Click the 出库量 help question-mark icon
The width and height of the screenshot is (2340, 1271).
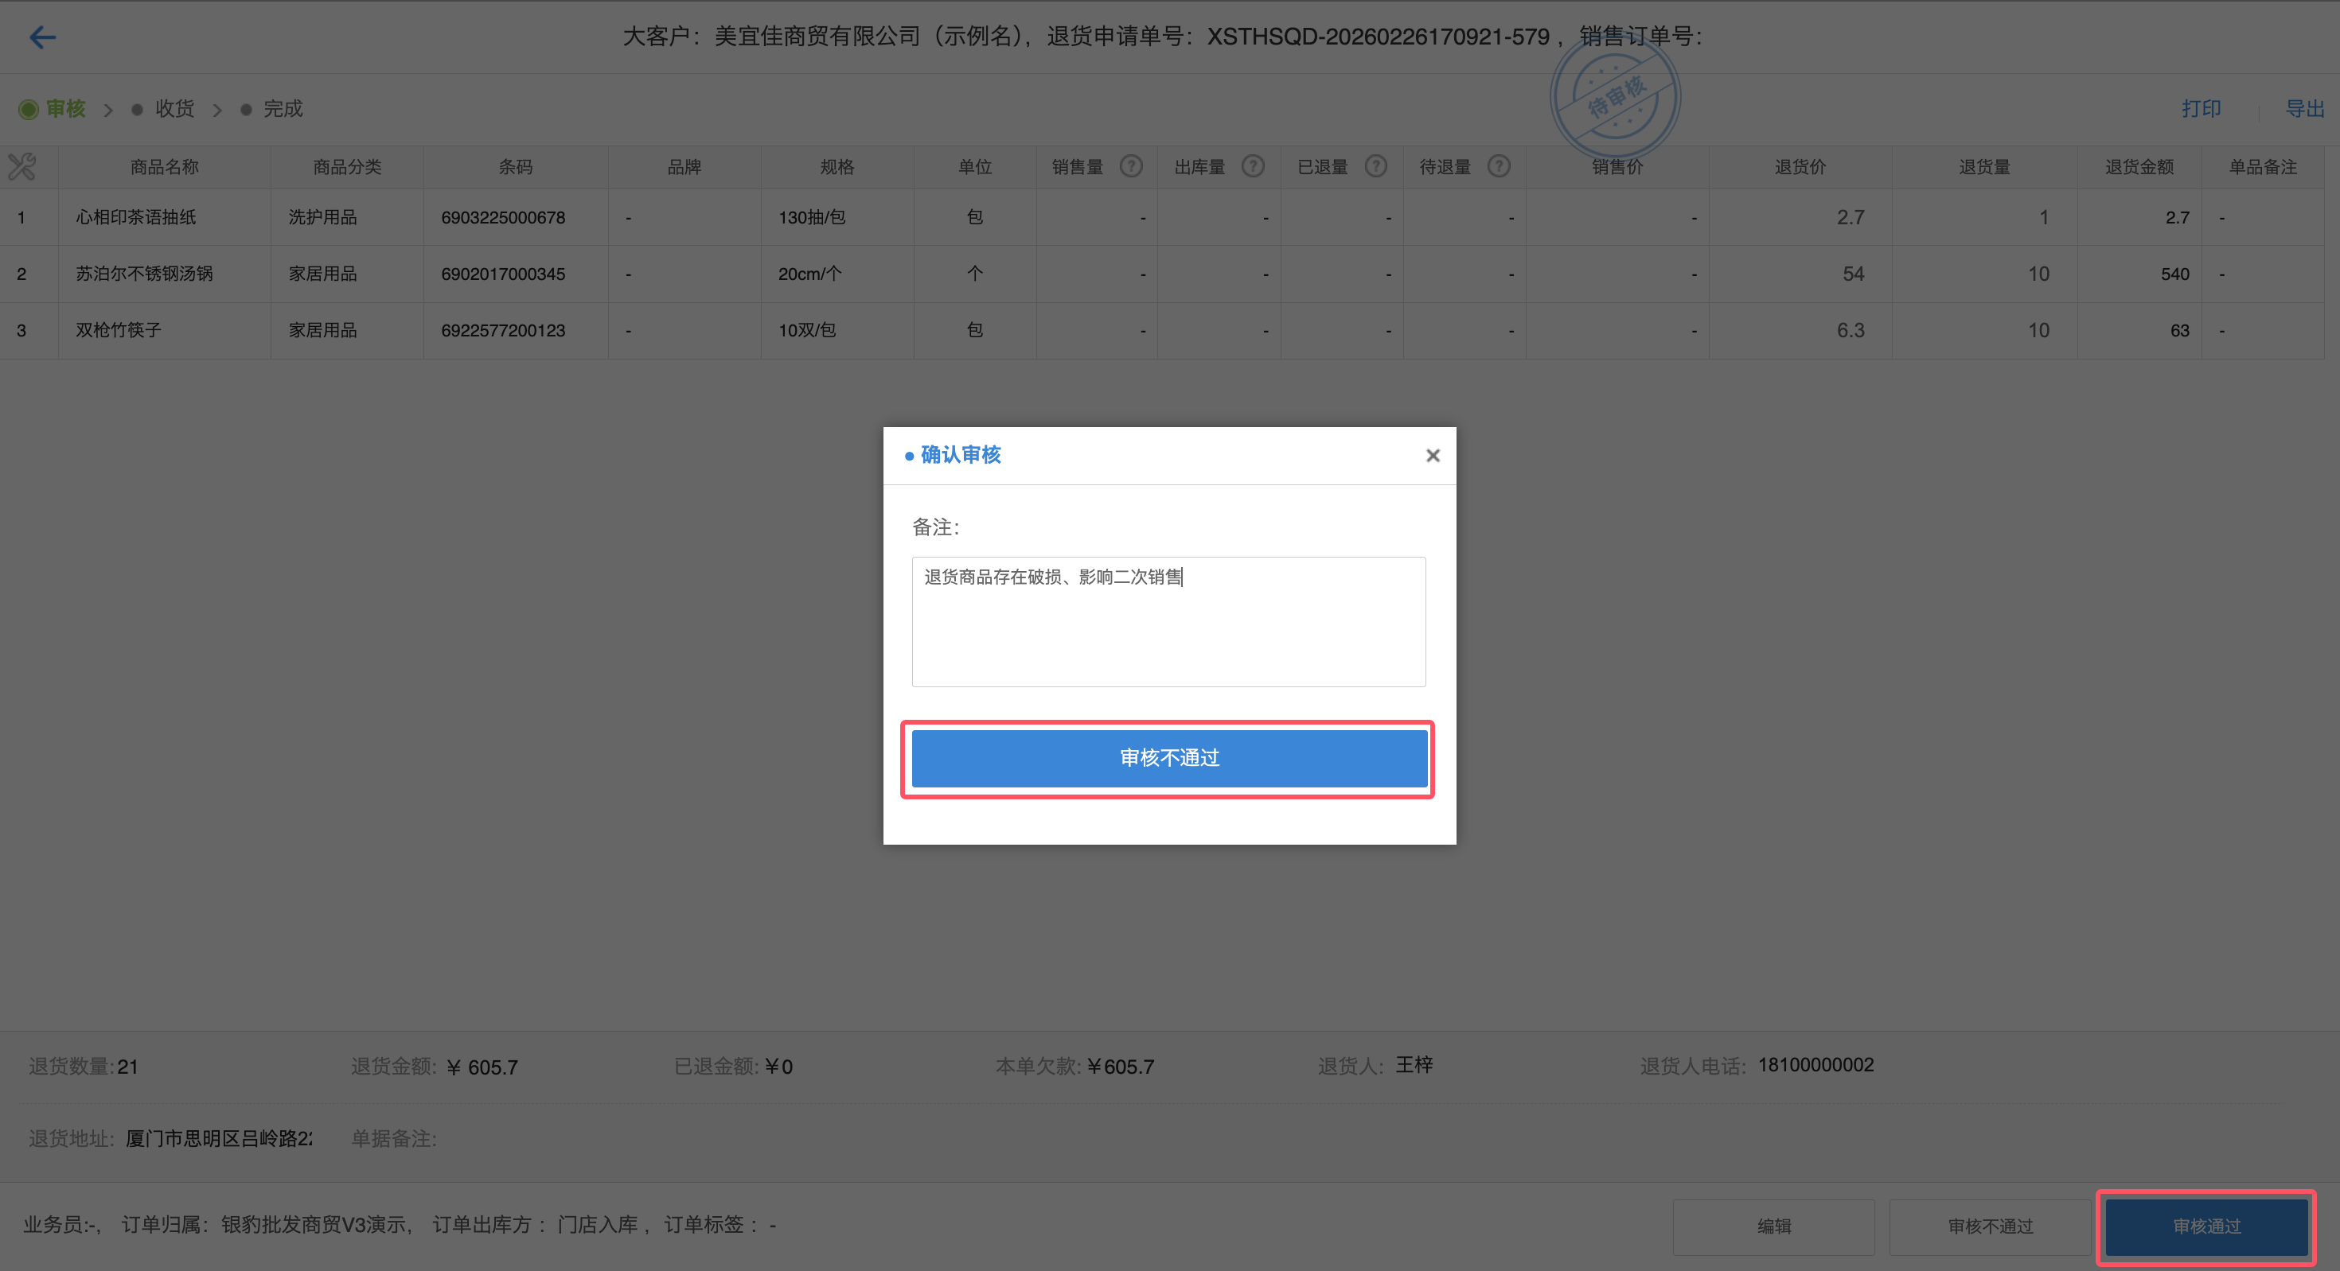tap(1253, 166)
